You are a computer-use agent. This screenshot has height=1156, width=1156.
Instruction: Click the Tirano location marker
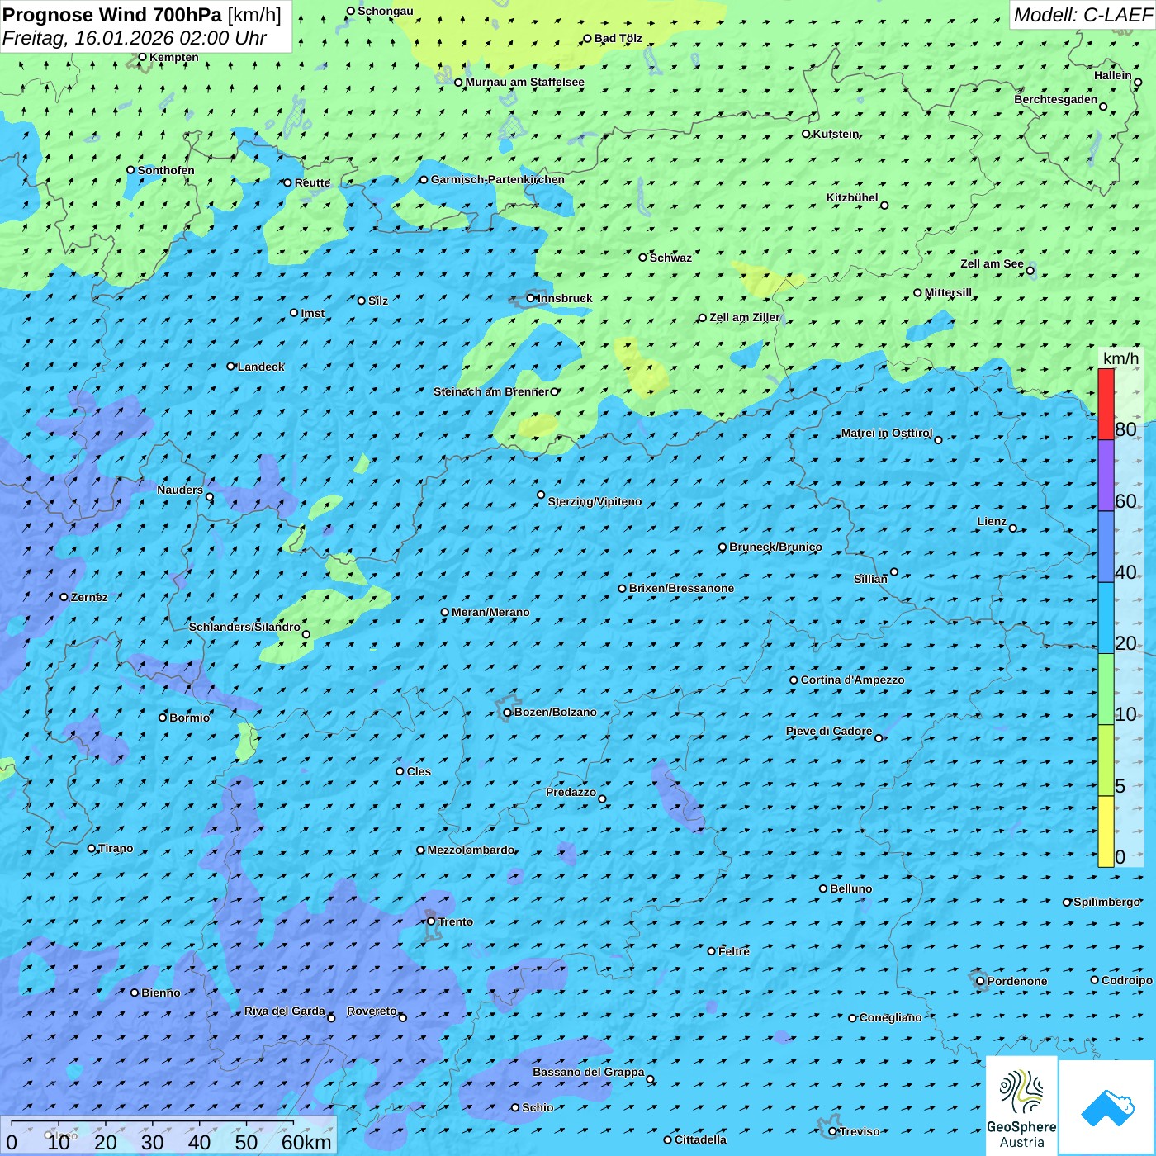click(92, 848)
